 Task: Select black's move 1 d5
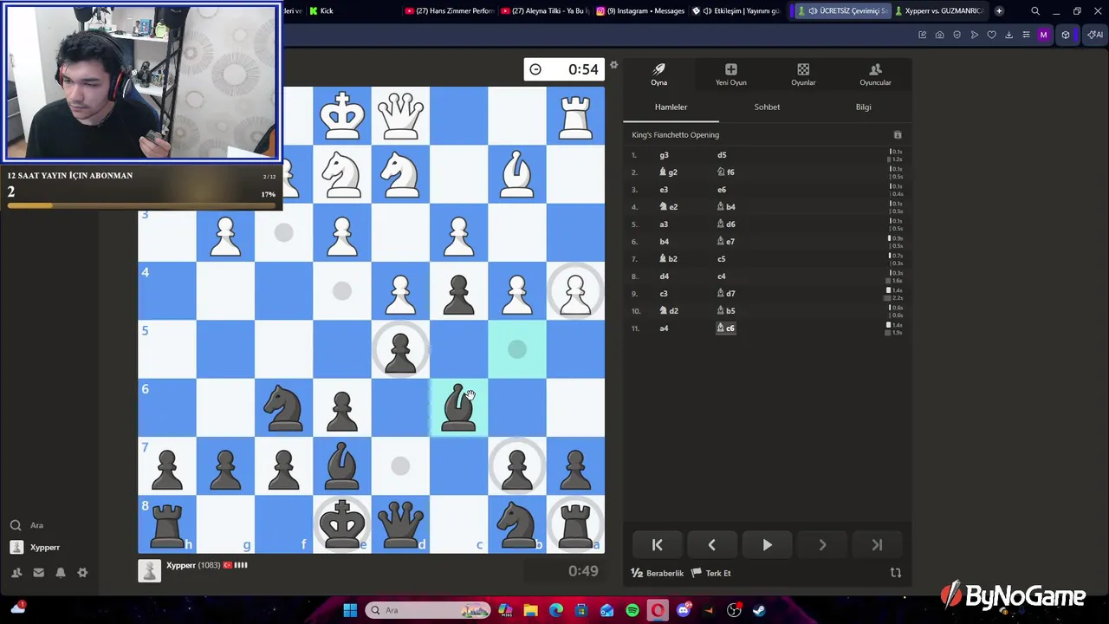722,155
